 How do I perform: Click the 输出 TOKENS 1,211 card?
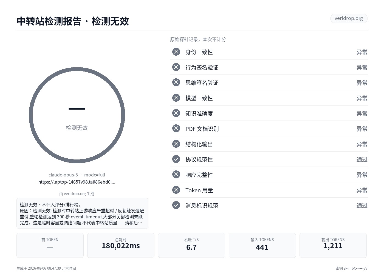(333, 245)
